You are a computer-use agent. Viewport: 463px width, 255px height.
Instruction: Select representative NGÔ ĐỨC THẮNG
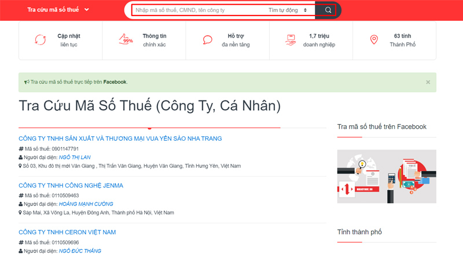coord(80,251)
